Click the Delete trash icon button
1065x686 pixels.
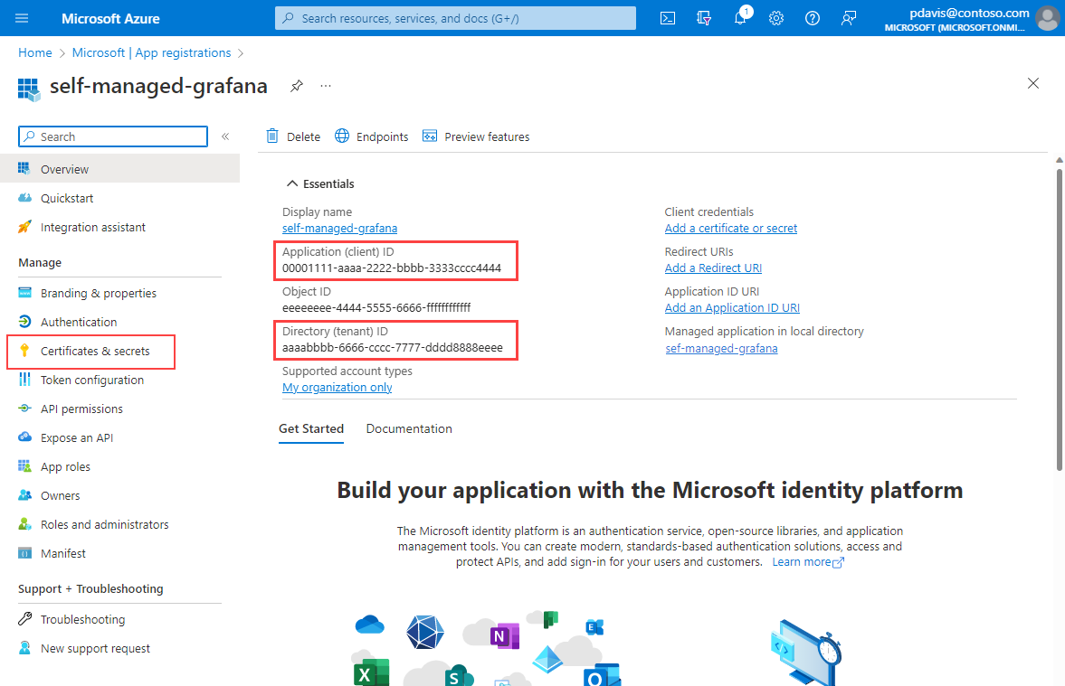293,136
